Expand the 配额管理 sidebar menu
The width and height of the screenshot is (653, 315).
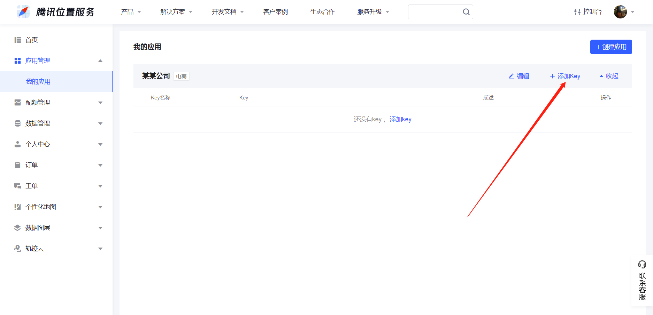coord(100,103)
